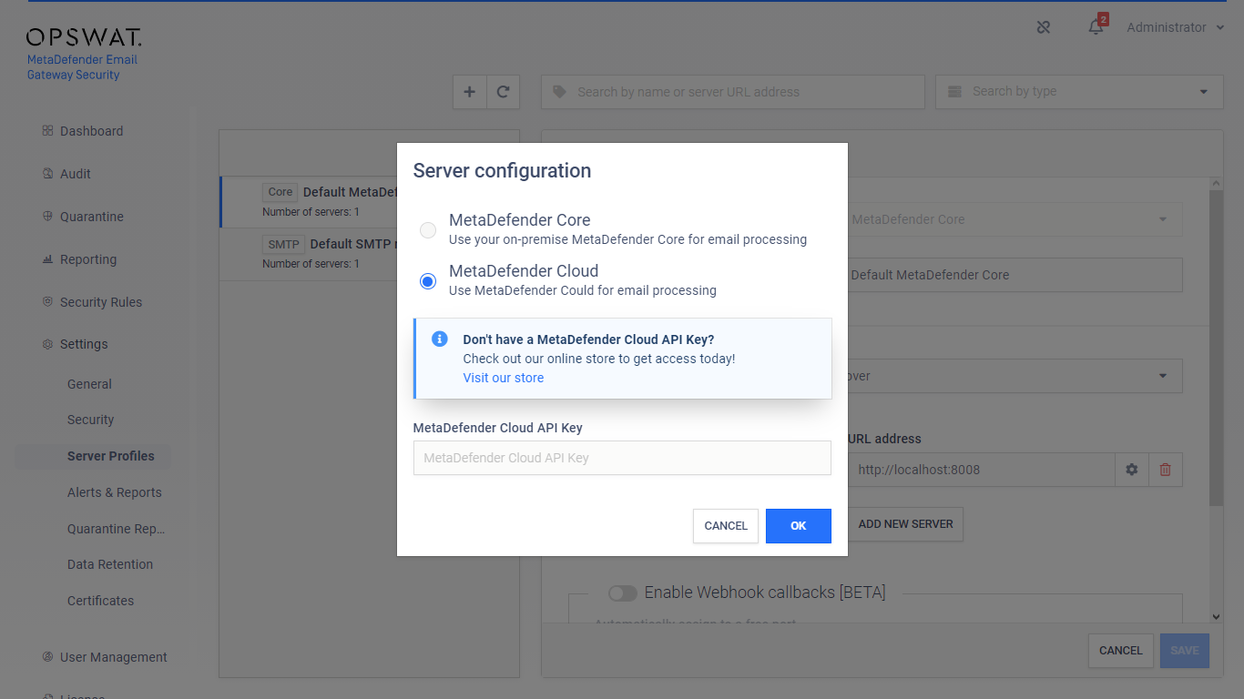The image size is (1244, 699).
Task: Open Audit in the sidebar
Action: [x=76, y=174]
